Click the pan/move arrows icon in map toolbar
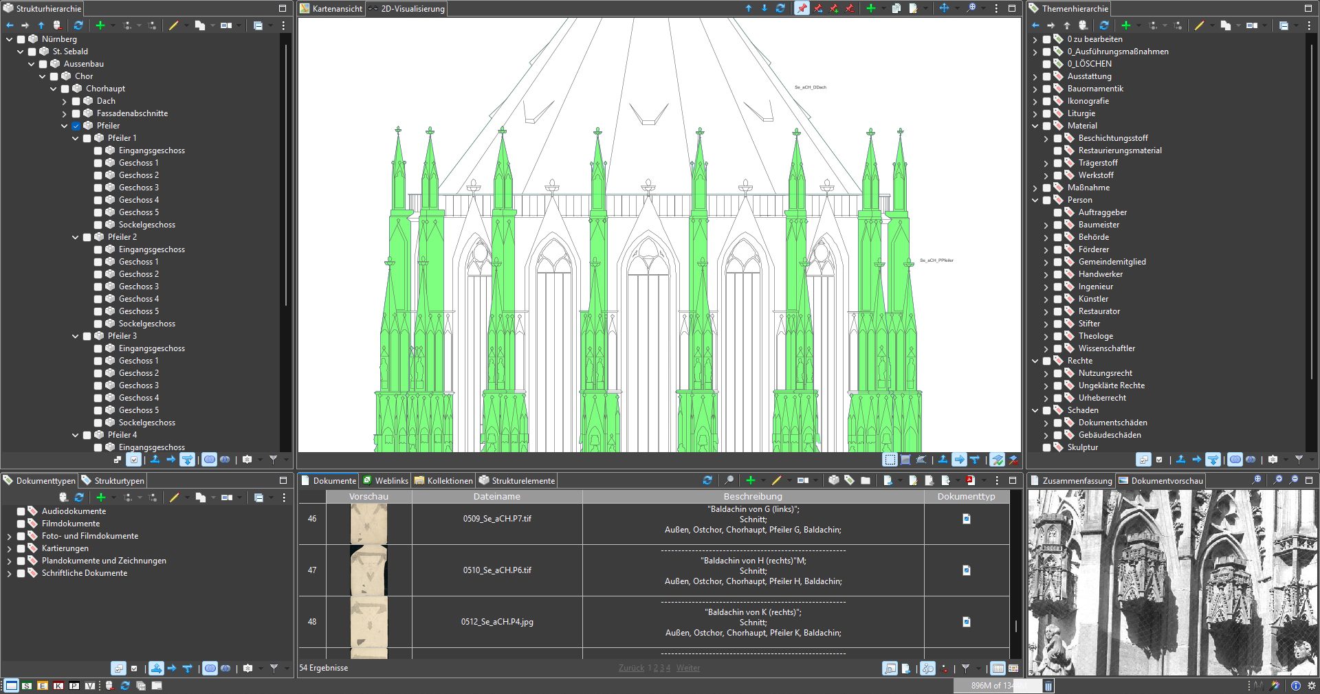The width and height of the screenshot is (1320, 694). tap(944, 8)
